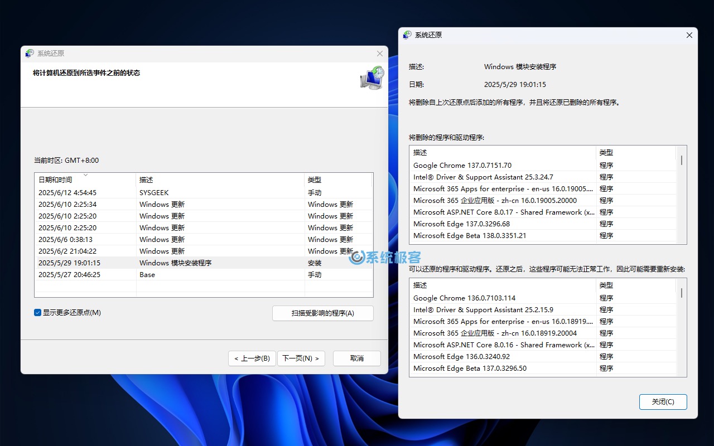Click the 下一页(N) > button

301,358
